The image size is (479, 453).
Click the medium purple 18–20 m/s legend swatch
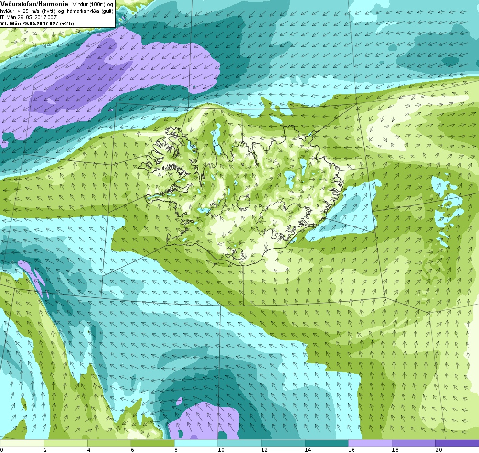pos(414,443)
